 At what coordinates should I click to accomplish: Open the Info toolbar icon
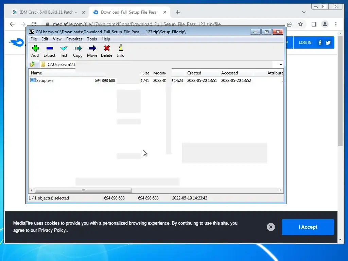click(121, 48)
